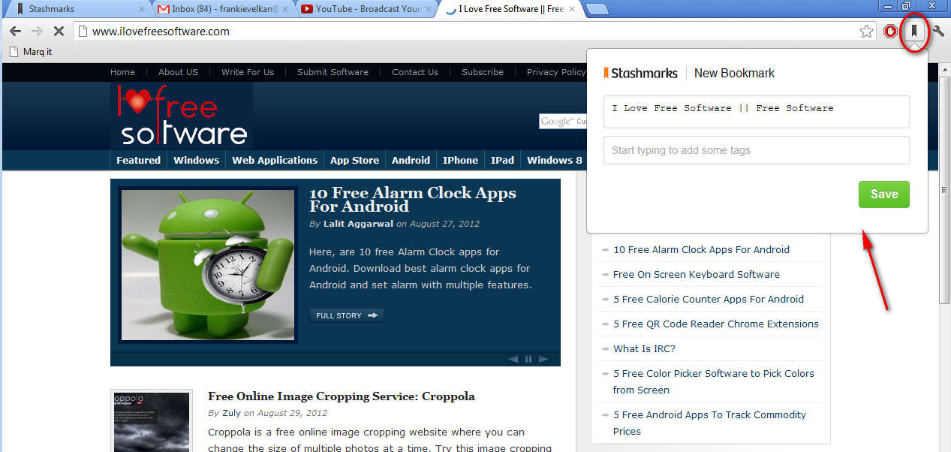Click the bookmark title text field
This screenshot has width=951, height=452.
757,111
